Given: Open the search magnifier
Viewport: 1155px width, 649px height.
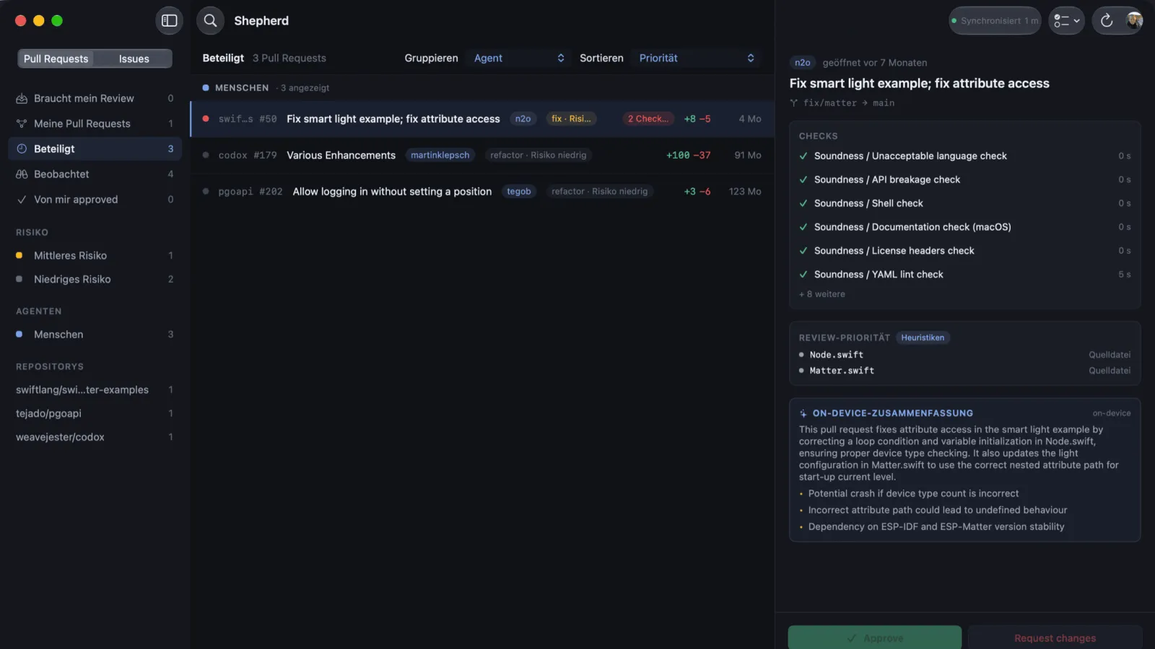Looking at the screenshot, I should tap(210, 21).
